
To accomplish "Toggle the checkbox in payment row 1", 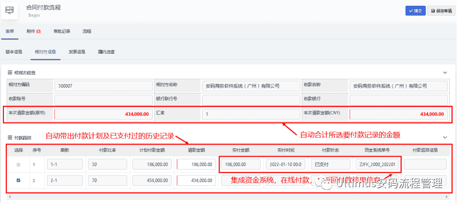I will pos(18,164).
